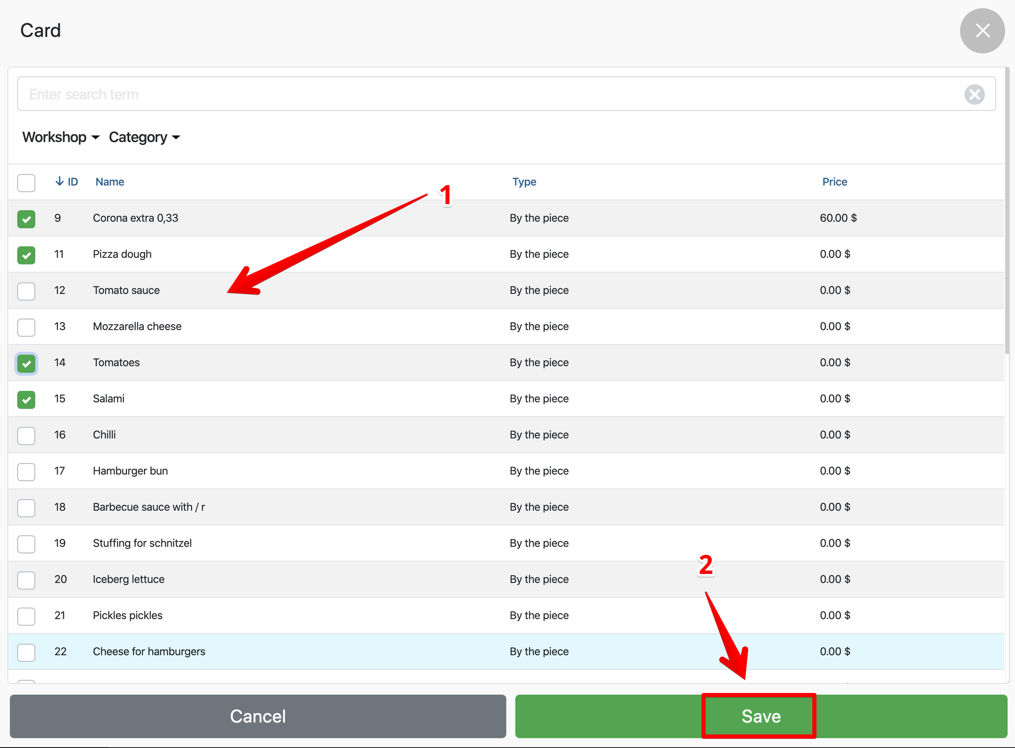Tick the Chilli row checkbox
This screenshot has width=1015, height=748.
[26, 436]
